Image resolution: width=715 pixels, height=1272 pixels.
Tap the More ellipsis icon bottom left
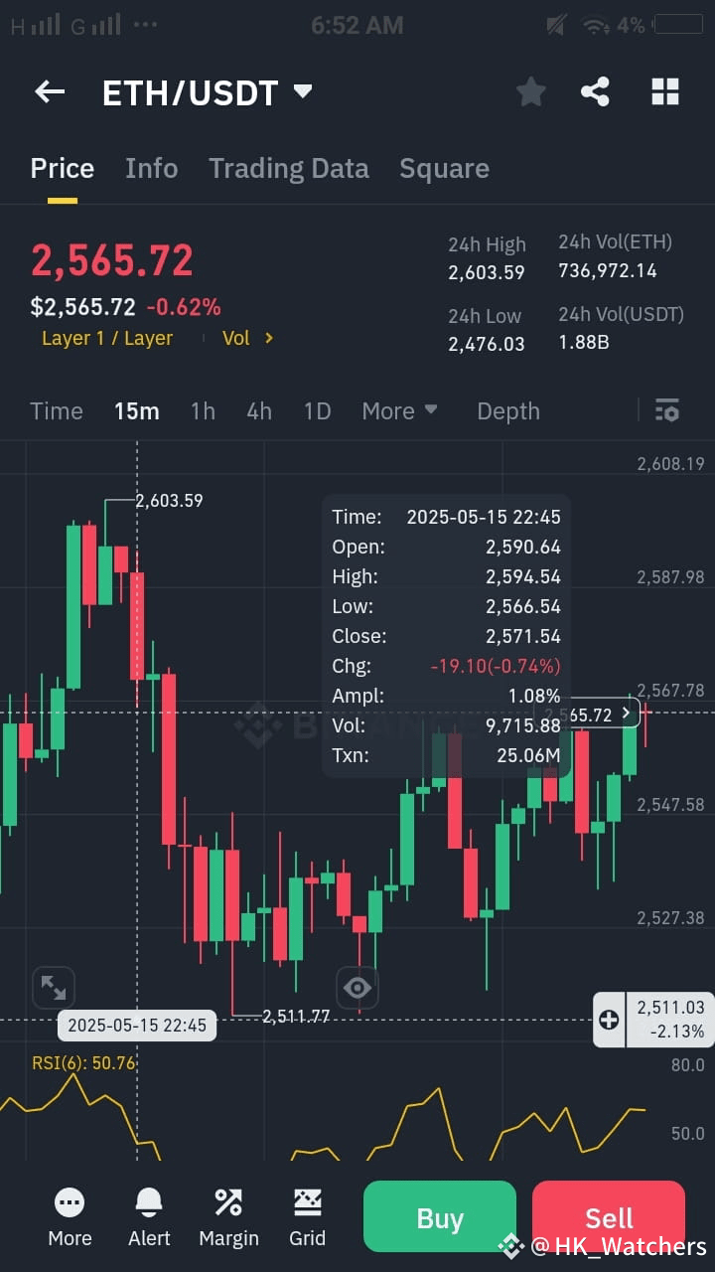pyautogui.click(x=69, y=1214)
